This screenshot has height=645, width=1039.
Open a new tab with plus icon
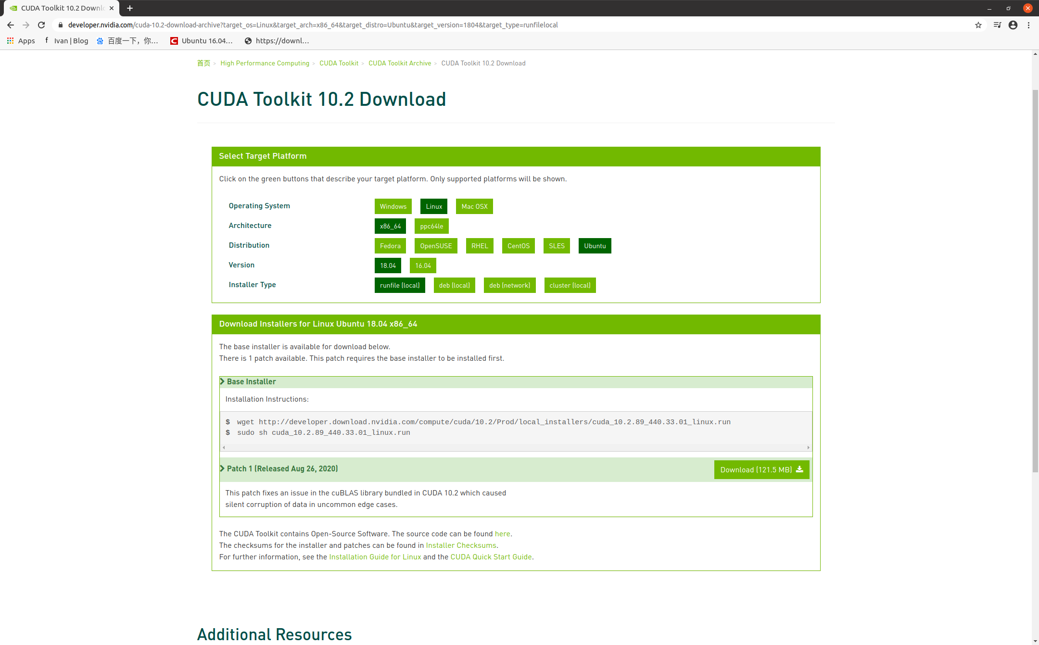point(129,8)
